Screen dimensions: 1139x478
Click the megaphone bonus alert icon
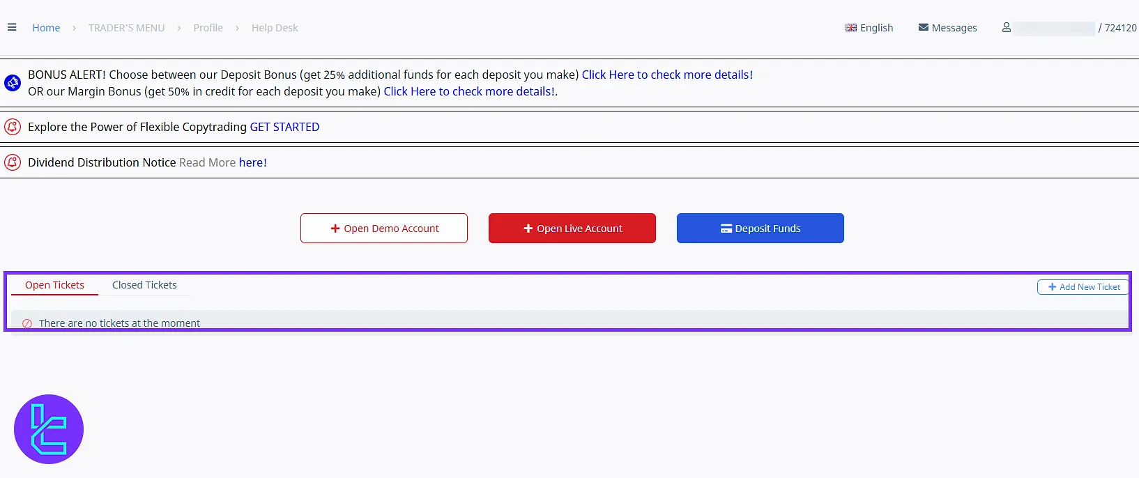tap(13, 83)
